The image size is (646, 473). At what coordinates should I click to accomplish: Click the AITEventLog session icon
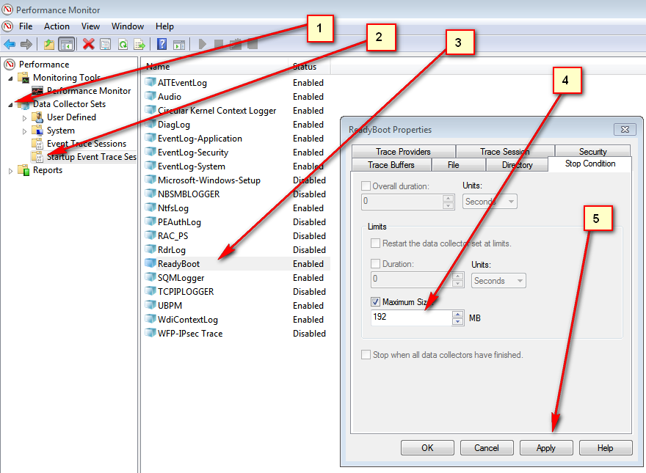tap(150, 82)
